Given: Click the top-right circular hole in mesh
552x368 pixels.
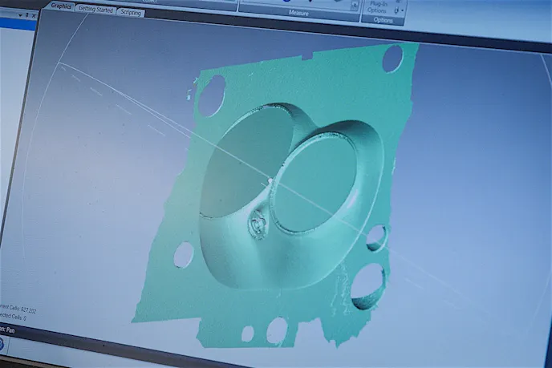Looking at the screenshot, I should [x=392, y=58].
